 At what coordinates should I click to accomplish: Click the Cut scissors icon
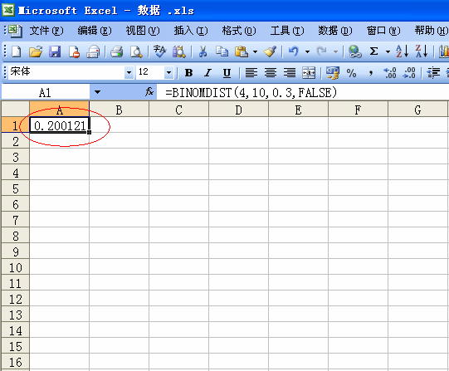tap(203, 51)
